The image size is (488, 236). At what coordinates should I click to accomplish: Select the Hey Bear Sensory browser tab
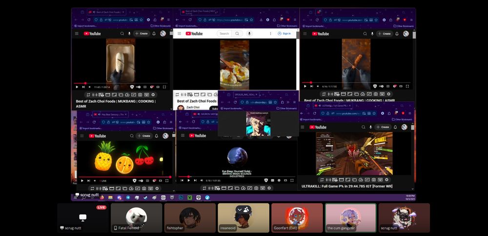click(x=111, y=114)
